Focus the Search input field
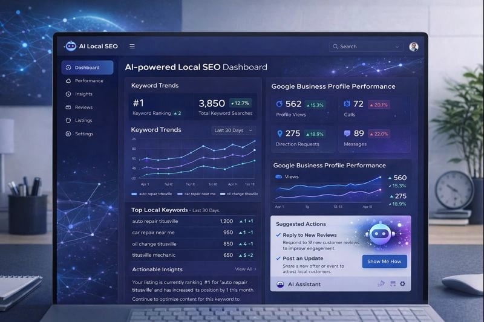The height and width of the screenshot is (322, 484). click(x=366, y=47)
